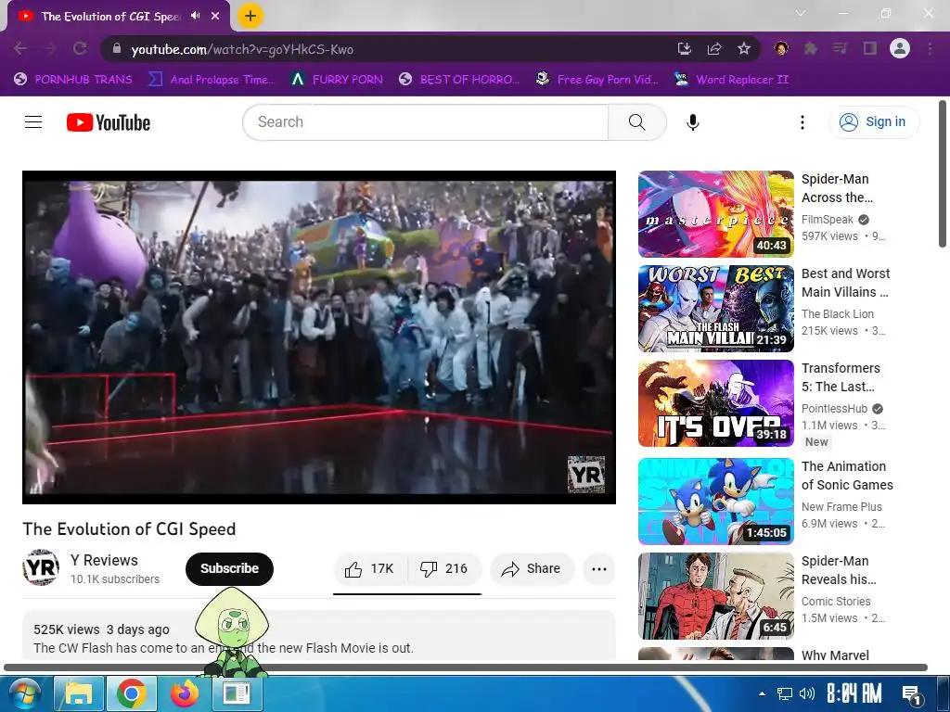Open Y Reviews channel avatar

(41, 568)
